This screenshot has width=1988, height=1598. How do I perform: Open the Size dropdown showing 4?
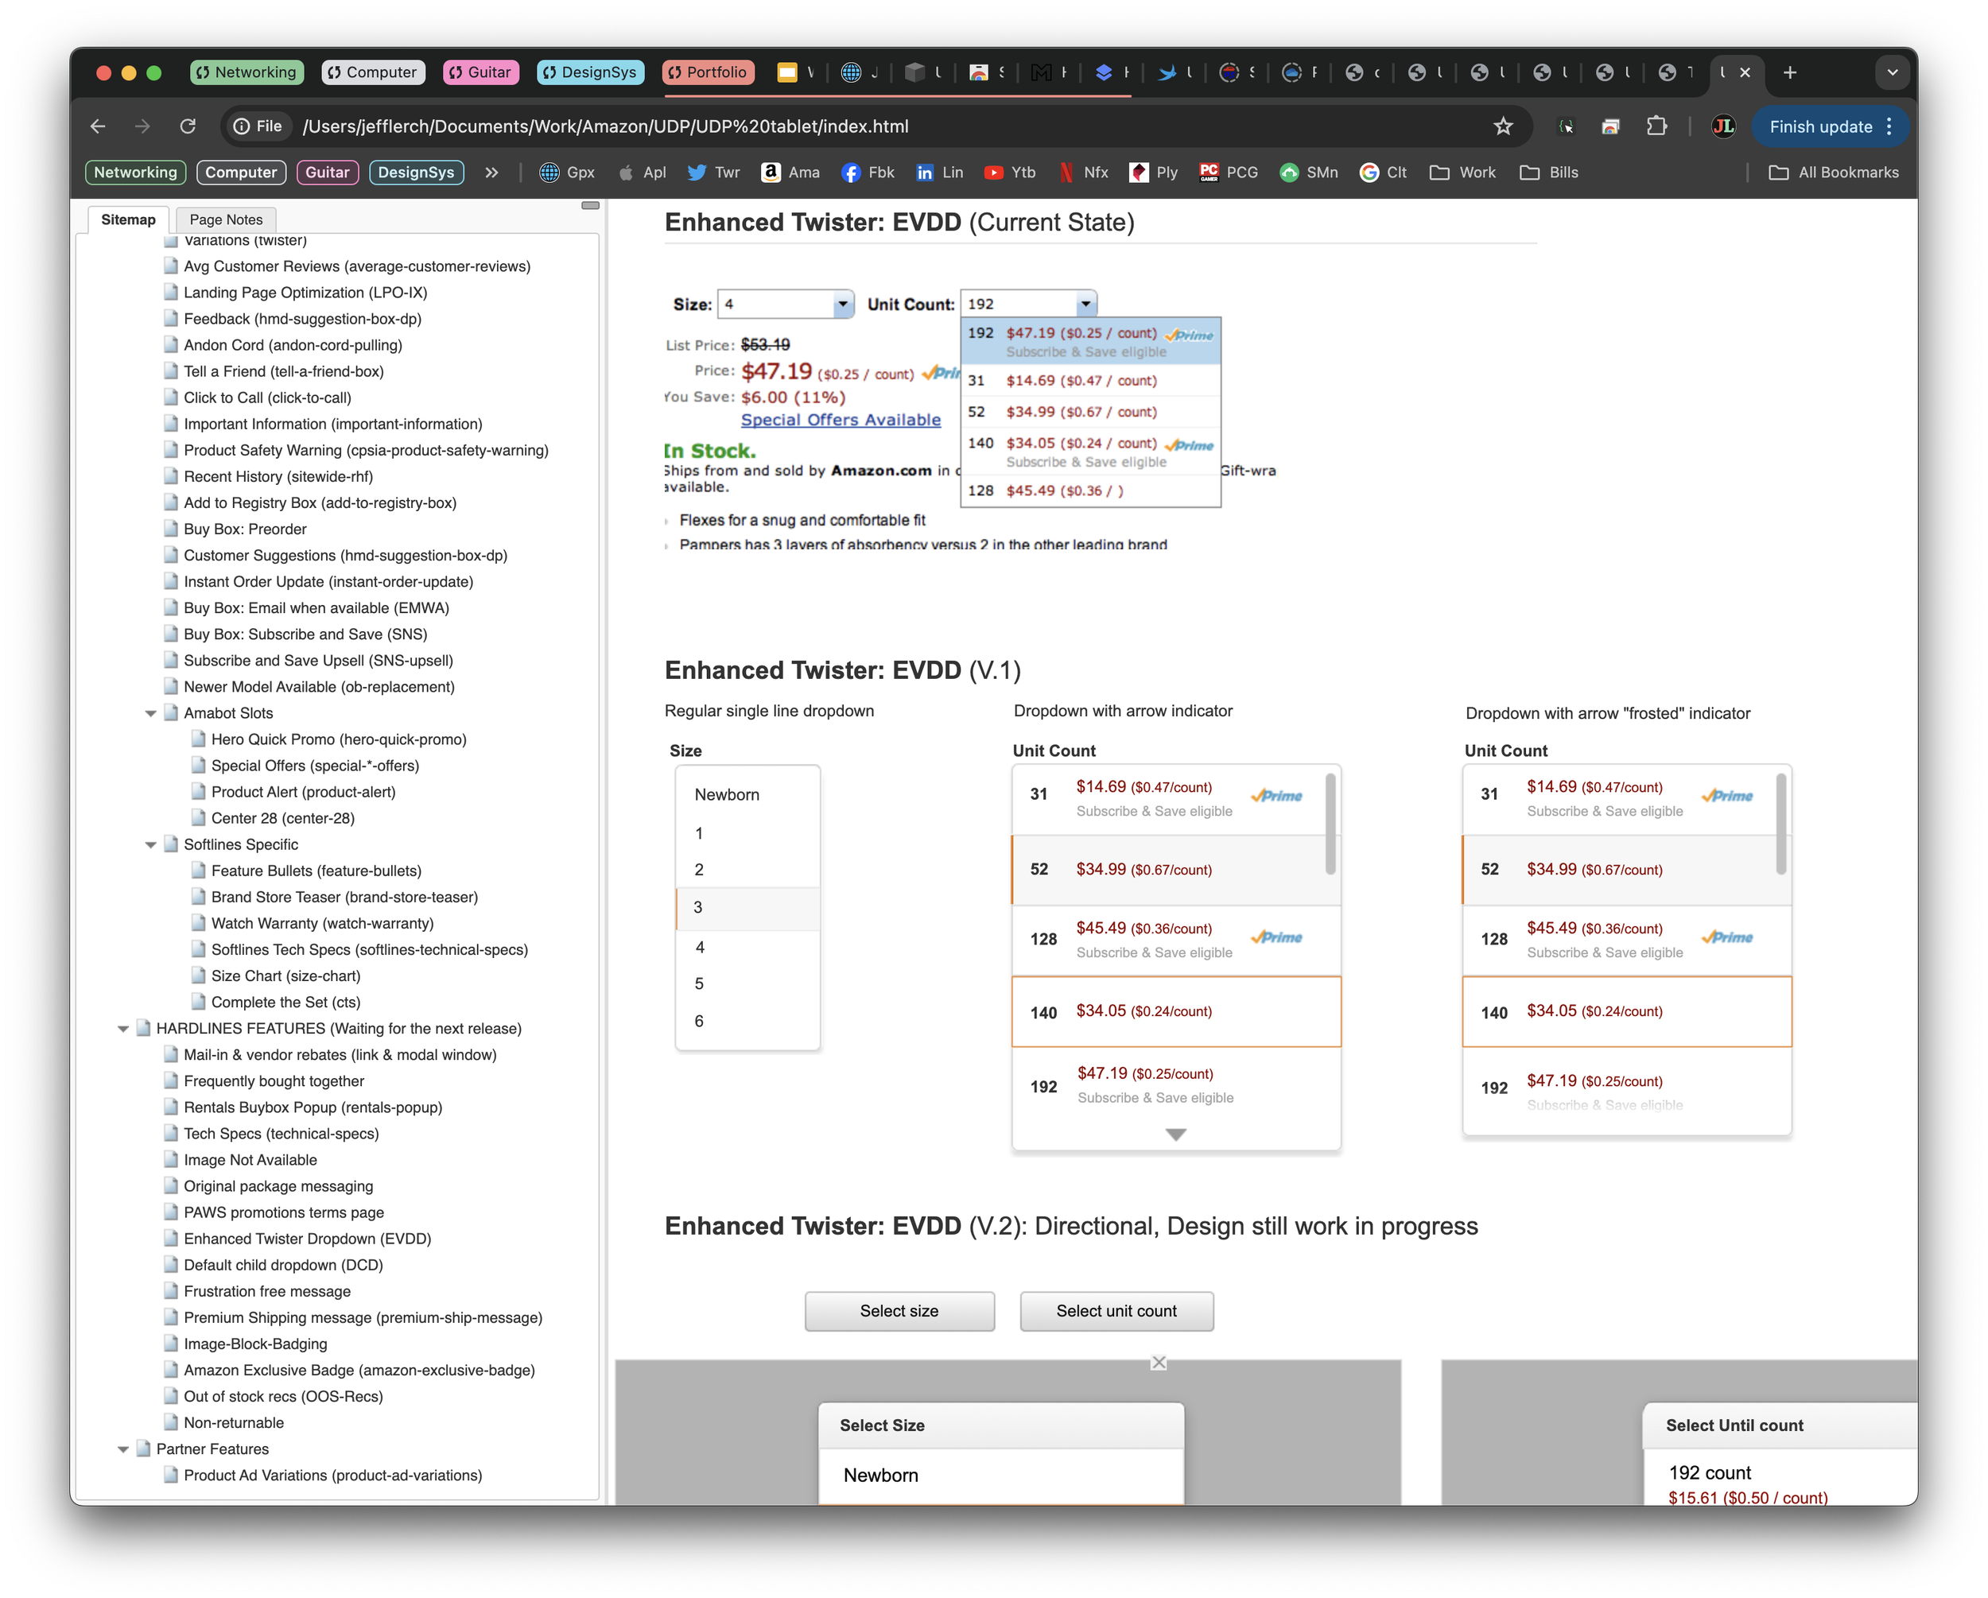click(x=785, y=304)
